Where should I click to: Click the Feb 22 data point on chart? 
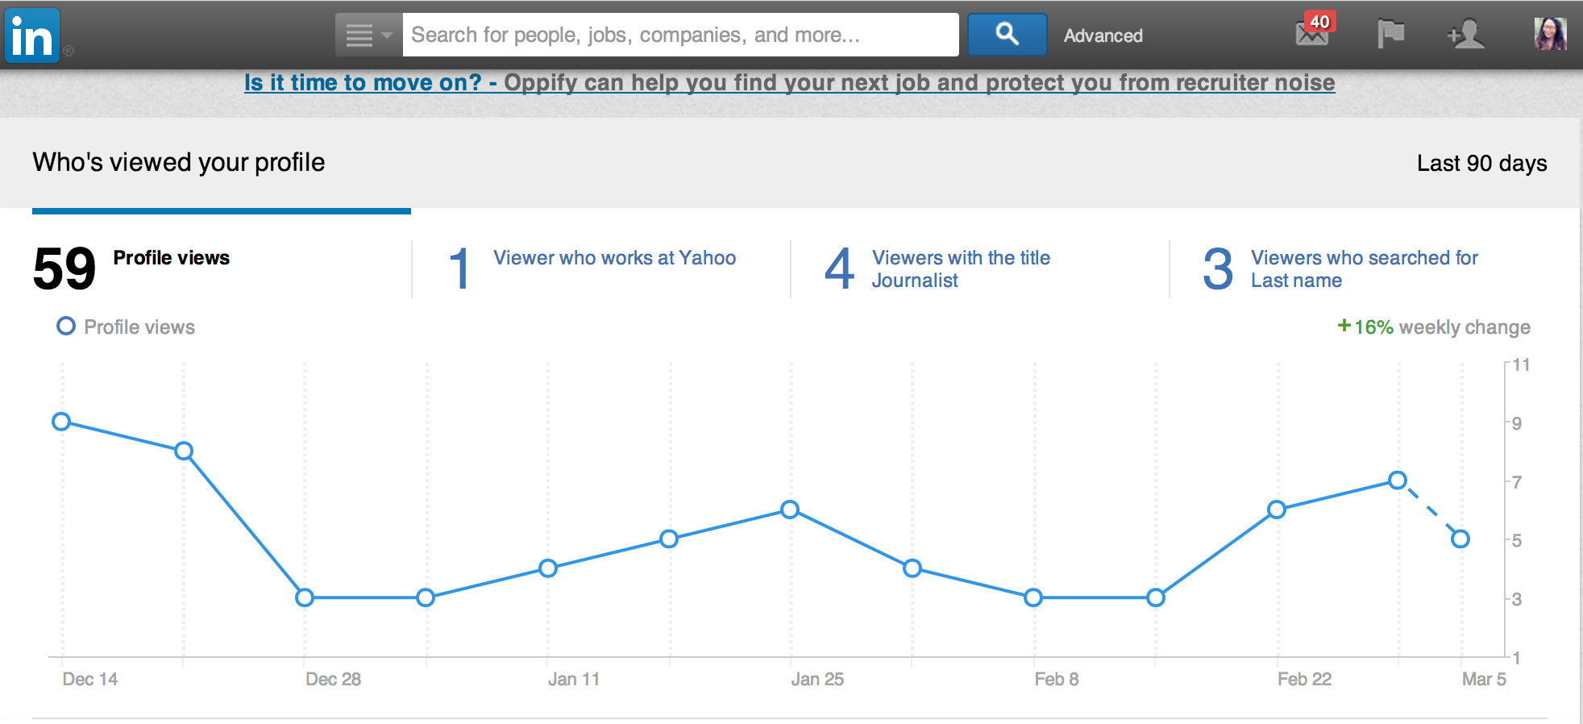[1276, 510]
